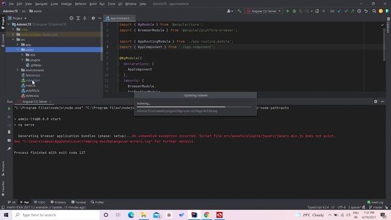Open the Refactor menu
Viewport: 391px width, 220px height.
tap(81, 4)
